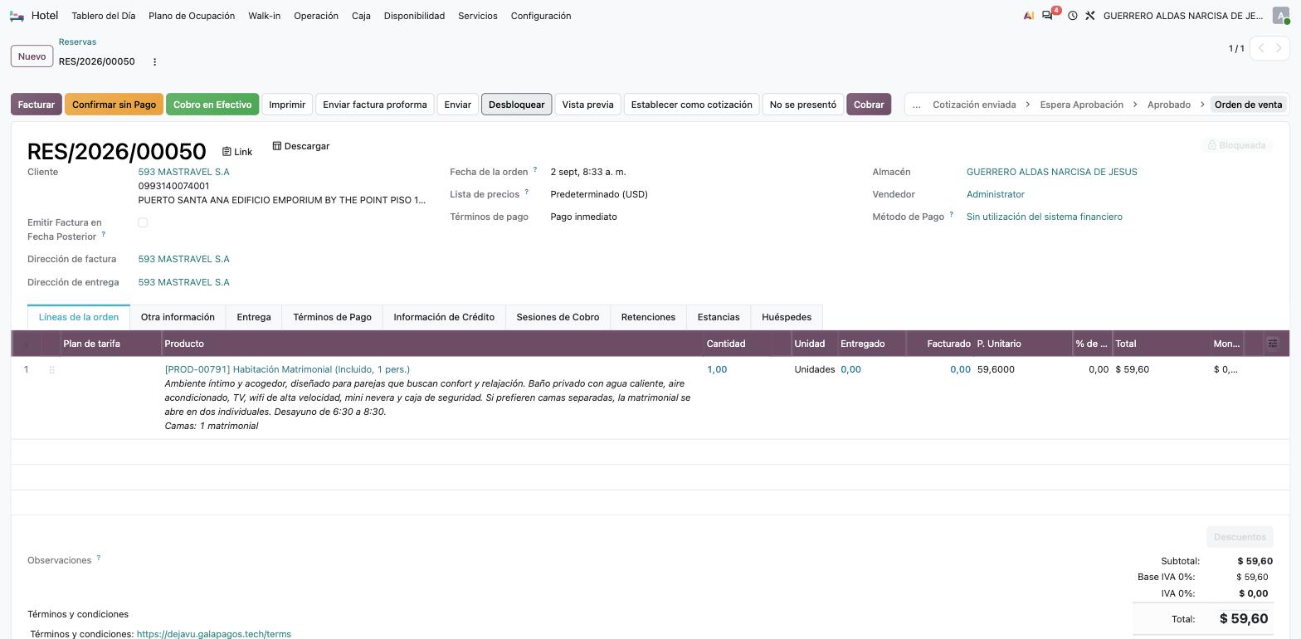The height and width of the screenshot is (639, 1301).
Task: Select the Espera Aprobación status step
Action: point(1082,105)
